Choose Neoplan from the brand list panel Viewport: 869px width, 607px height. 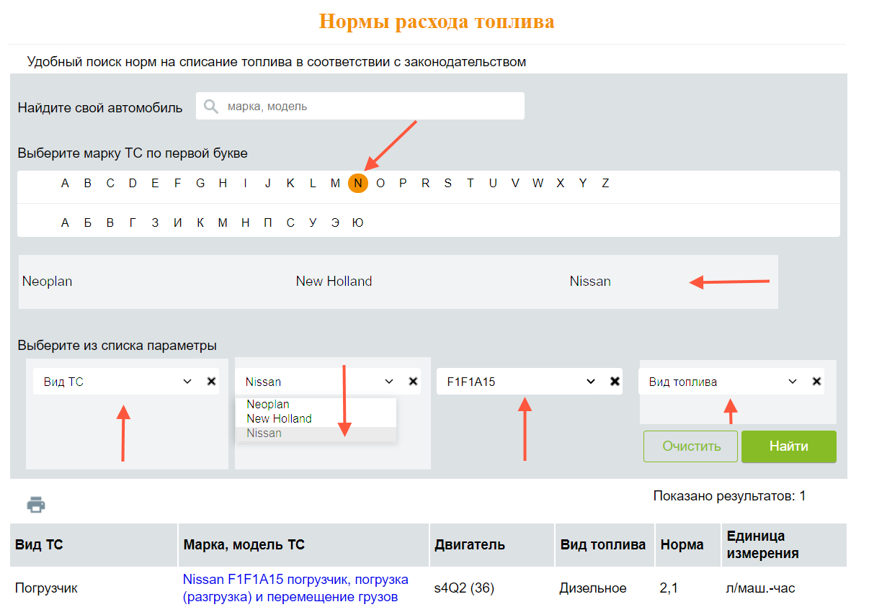pyautogui.click(x=47, y=282)
